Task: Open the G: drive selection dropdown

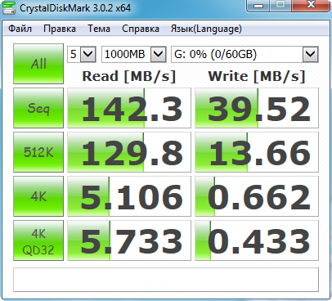Action: [245, 54]
